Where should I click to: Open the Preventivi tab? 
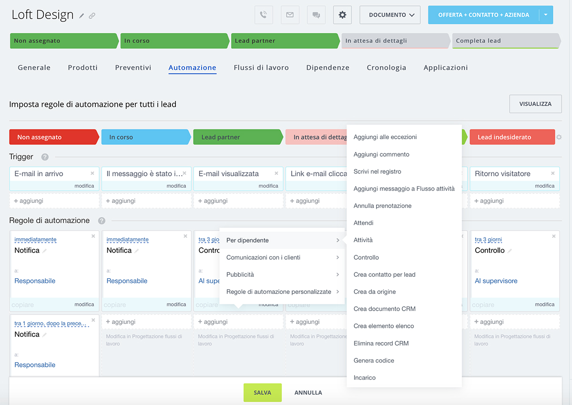[133, 68]
